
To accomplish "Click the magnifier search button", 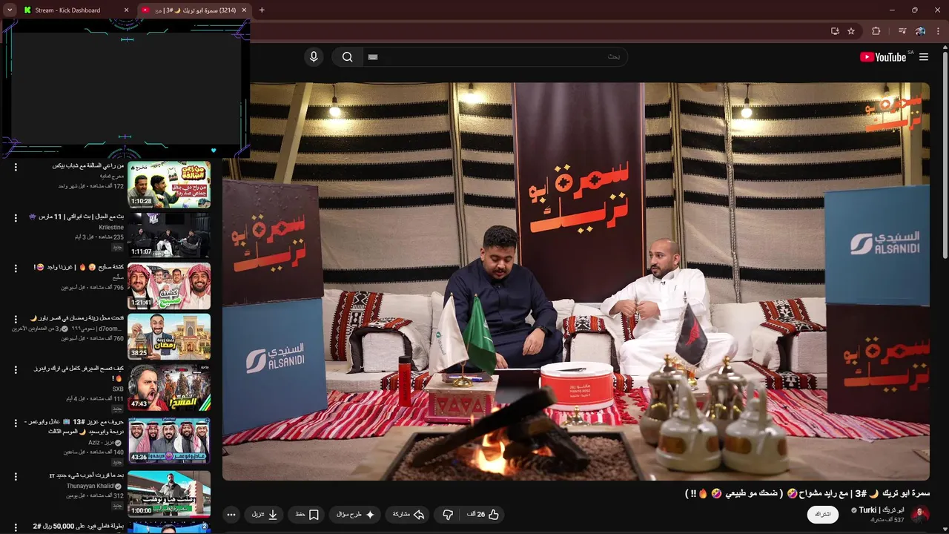I will click(x=347, y=57).
